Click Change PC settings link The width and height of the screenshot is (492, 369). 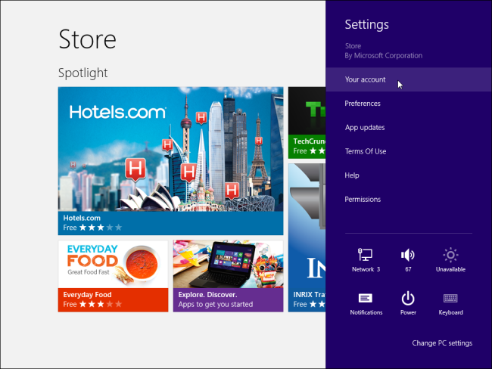[442, 343]
